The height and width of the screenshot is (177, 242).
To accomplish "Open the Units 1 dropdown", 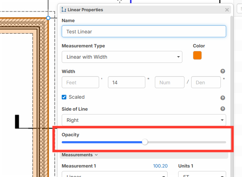I will click(202, 175).
